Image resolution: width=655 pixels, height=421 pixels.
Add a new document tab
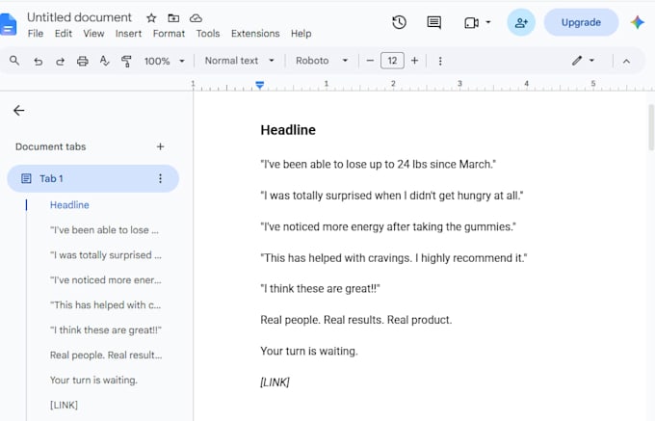coord(160,146)
